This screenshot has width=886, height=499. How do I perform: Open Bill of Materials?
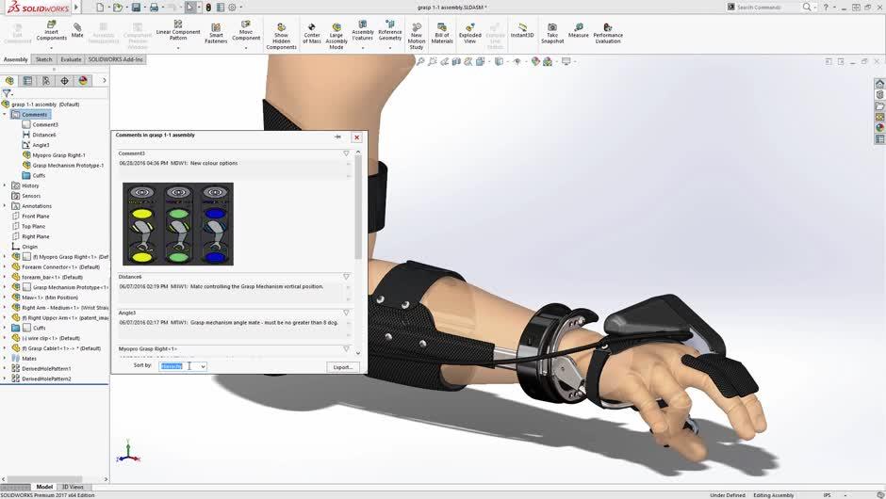tap(442, 32)
